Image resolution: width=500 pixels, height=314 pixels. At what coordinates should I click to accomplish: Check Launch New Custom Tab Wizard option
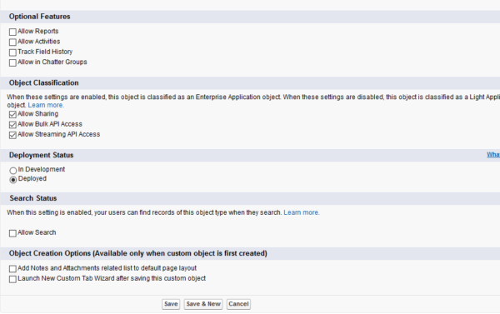(12, 279)
